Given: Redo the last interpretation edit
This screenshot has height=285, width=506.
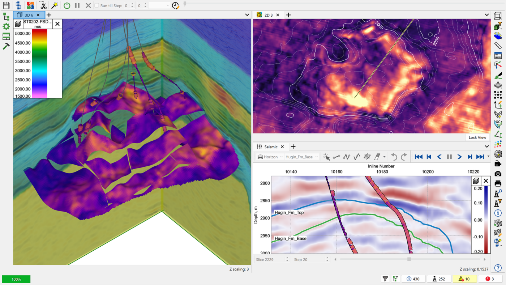Looking at the screenshot, I should click(404, 157).
